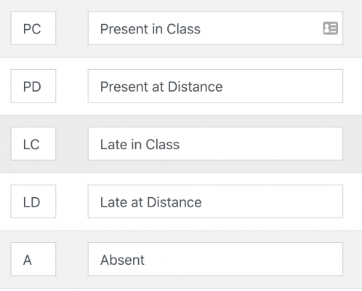Place cursor on word Distance after Late
This screenshot has height=291, width=362.
(174, 202)
